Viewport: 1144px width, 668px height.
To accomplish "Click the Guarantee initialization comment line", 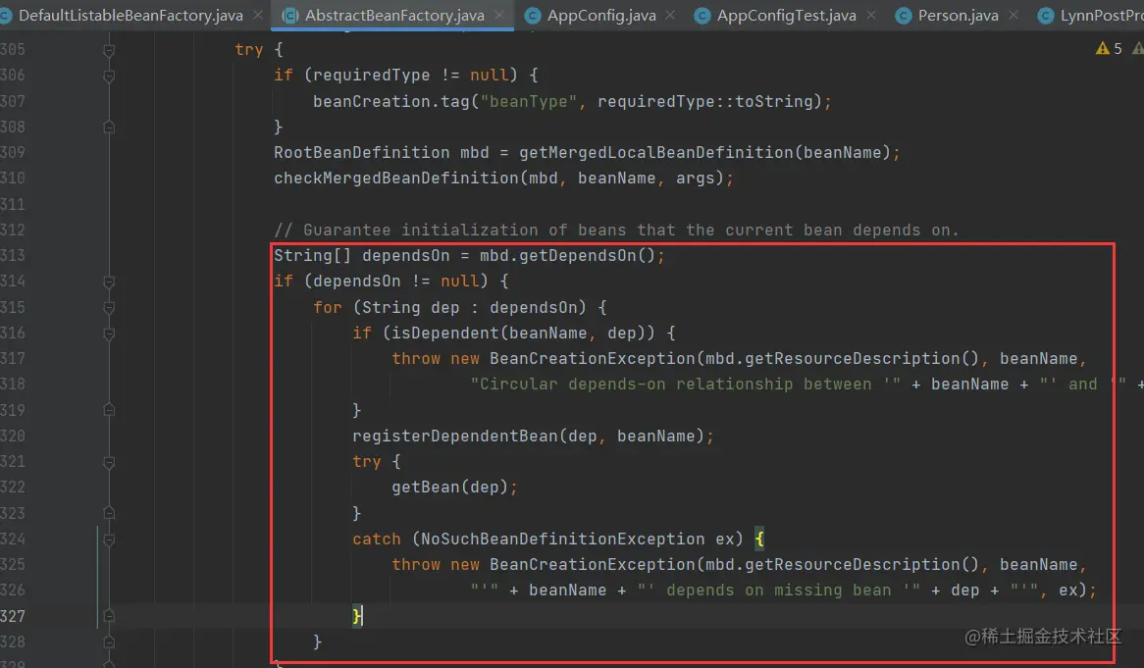I will pyautogui.click(x=616, y=230).
